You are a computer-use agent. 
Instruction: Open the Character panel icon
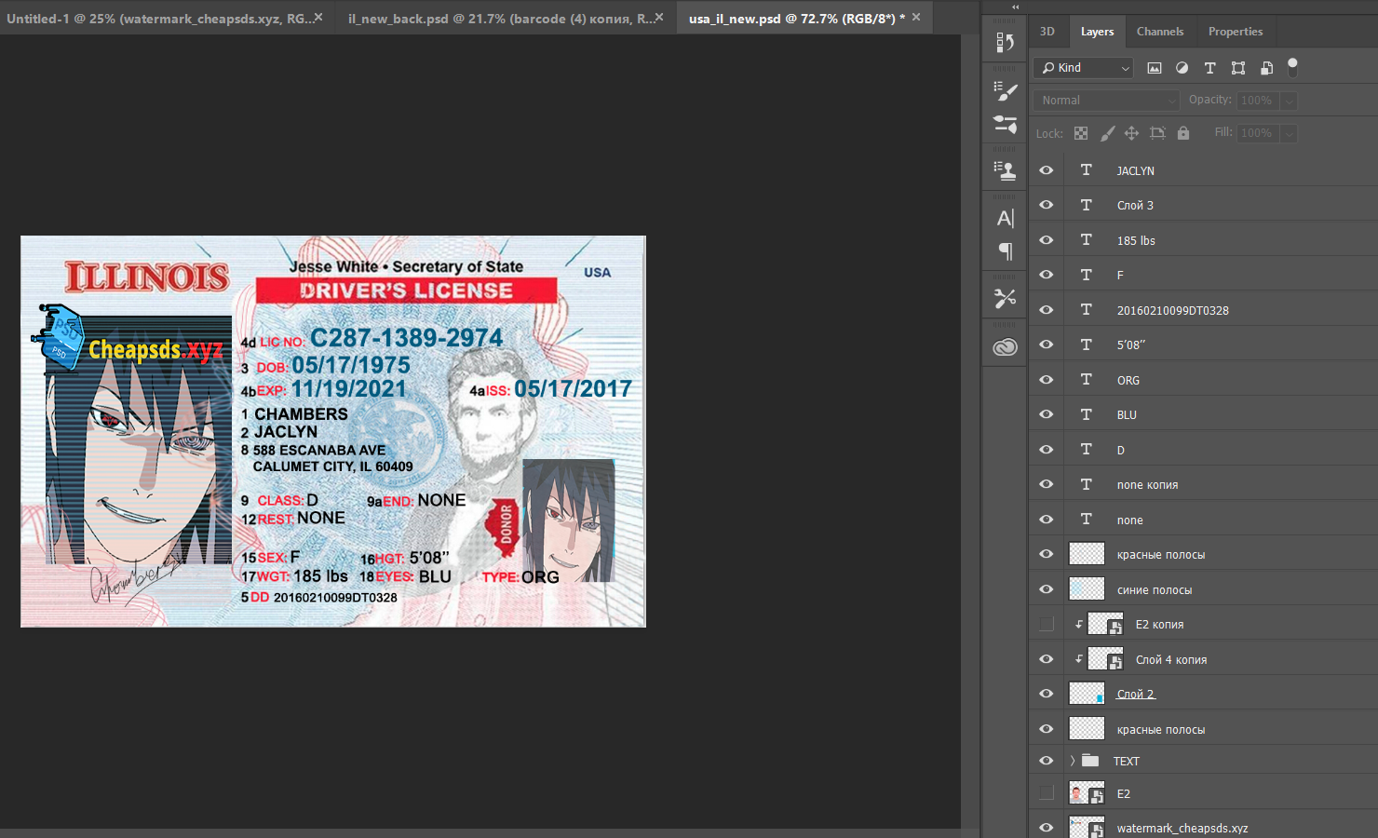point(1005,219)
